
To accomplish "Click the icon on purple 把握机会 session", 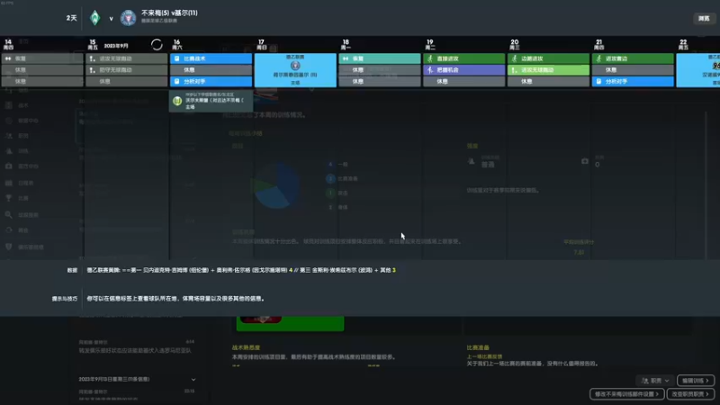I will pos(430,70).
